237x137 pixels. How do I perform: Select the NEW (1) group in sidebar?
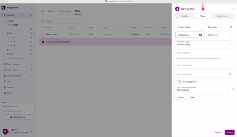click(11, 54)
